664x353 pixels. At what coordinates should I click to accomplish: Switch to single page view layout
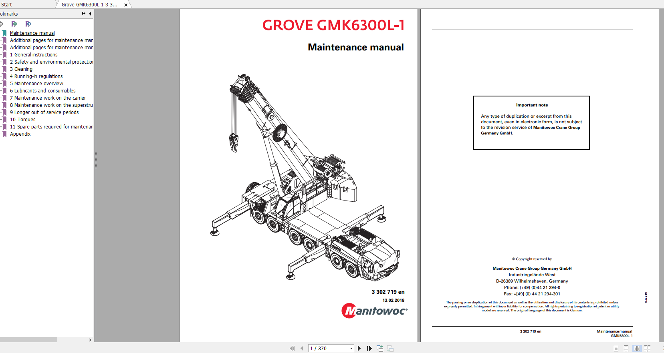coord(616,349)
